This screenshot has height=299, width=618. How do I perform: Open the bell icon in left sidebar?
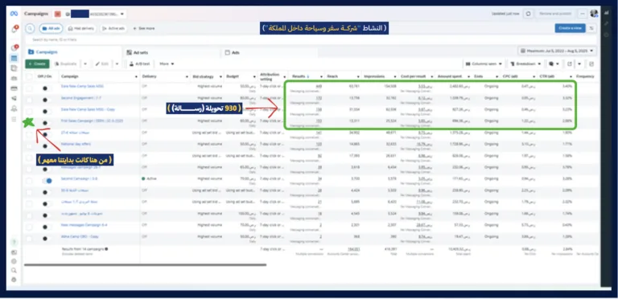coord(14,109)
